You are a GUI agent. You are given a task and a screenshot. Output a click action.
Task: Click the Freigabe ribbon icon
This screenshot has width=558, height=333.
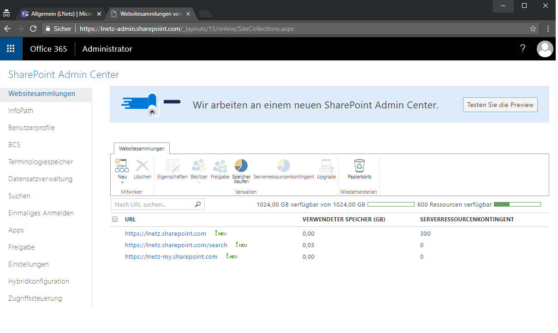[220, 165]
